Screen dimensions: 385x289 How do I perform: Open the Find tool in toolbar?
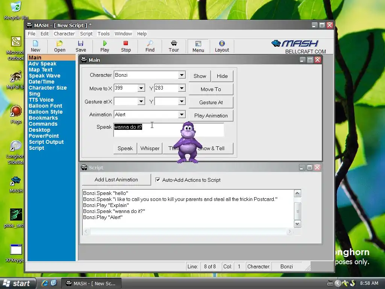[x=150, y=46]
